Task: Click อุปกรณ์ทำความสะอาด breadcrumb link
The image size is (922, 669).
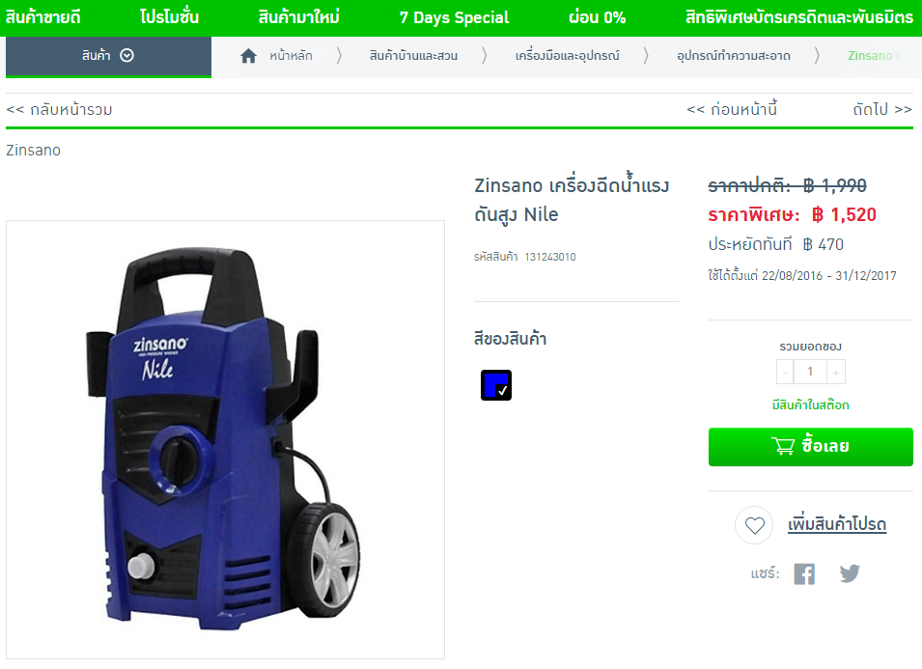Action: [x=733, y=56]
